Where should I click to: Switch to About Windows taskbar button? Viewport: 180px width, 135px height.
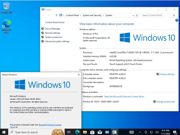[115, 132]
